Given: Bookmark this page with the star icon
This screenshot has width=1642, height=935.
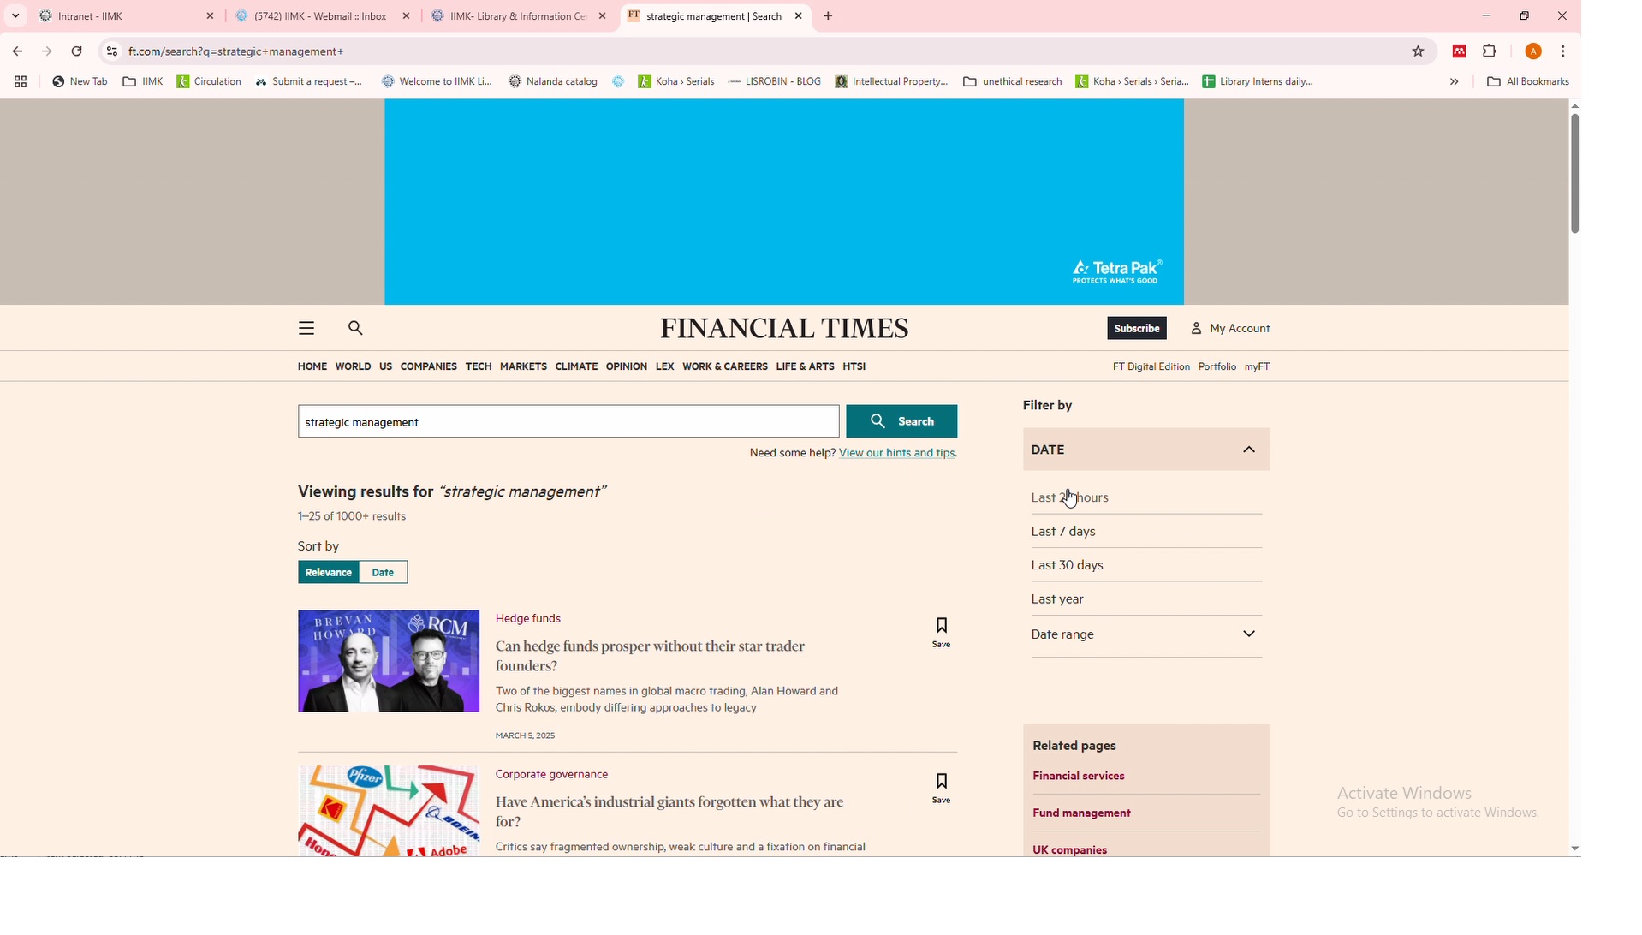Looking at the screenshot, I should (x=1419, y=51).
